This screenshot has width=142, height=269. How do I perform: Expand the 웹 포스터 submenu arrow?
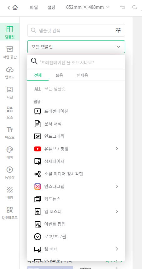[x=117, y=211]
